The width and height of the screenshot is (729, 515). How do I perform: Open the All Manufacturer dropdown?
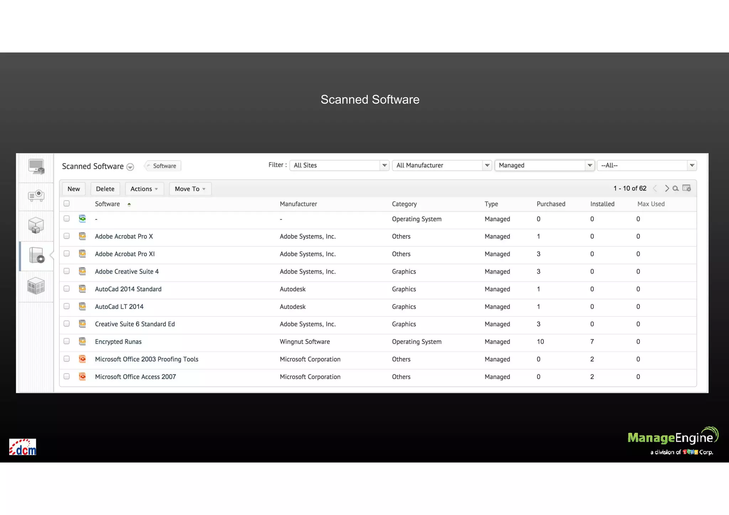(441, 165)
